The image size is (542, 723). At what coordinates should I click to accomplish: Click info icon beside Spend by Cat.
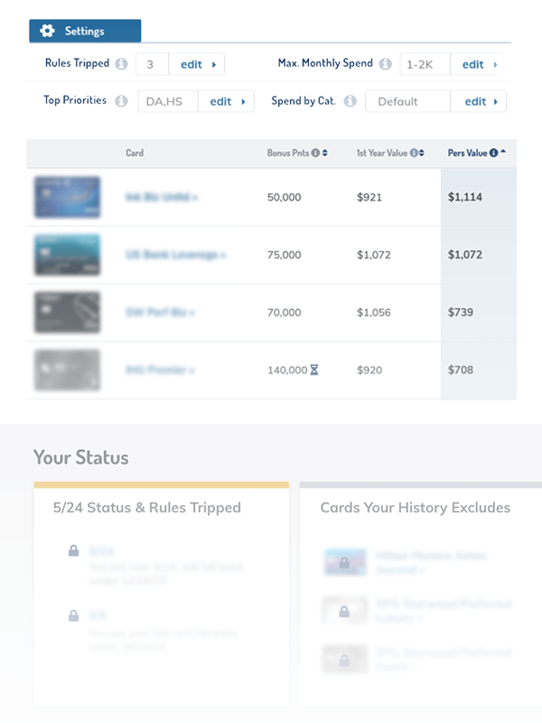click(x=350, y=101)
